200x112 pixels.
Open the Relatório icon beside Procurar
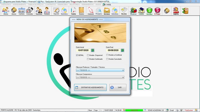pyautogui.click(x=115, y=11)
